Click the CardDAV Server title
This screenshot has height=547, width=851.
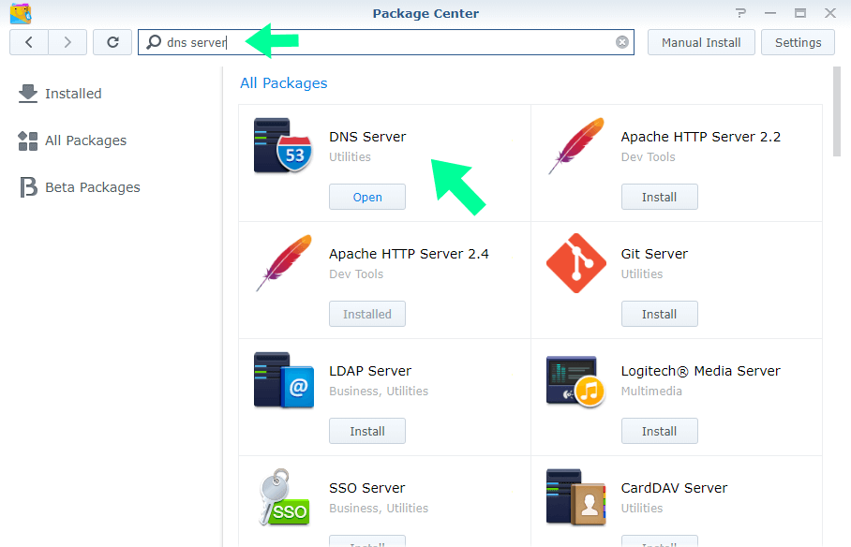[674, 488]
